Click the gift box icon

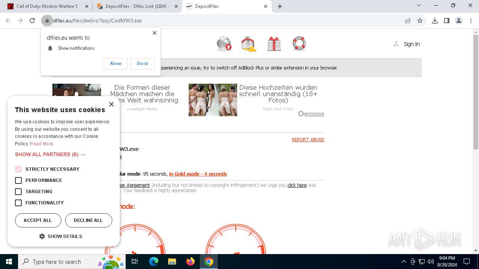point(274,44)
